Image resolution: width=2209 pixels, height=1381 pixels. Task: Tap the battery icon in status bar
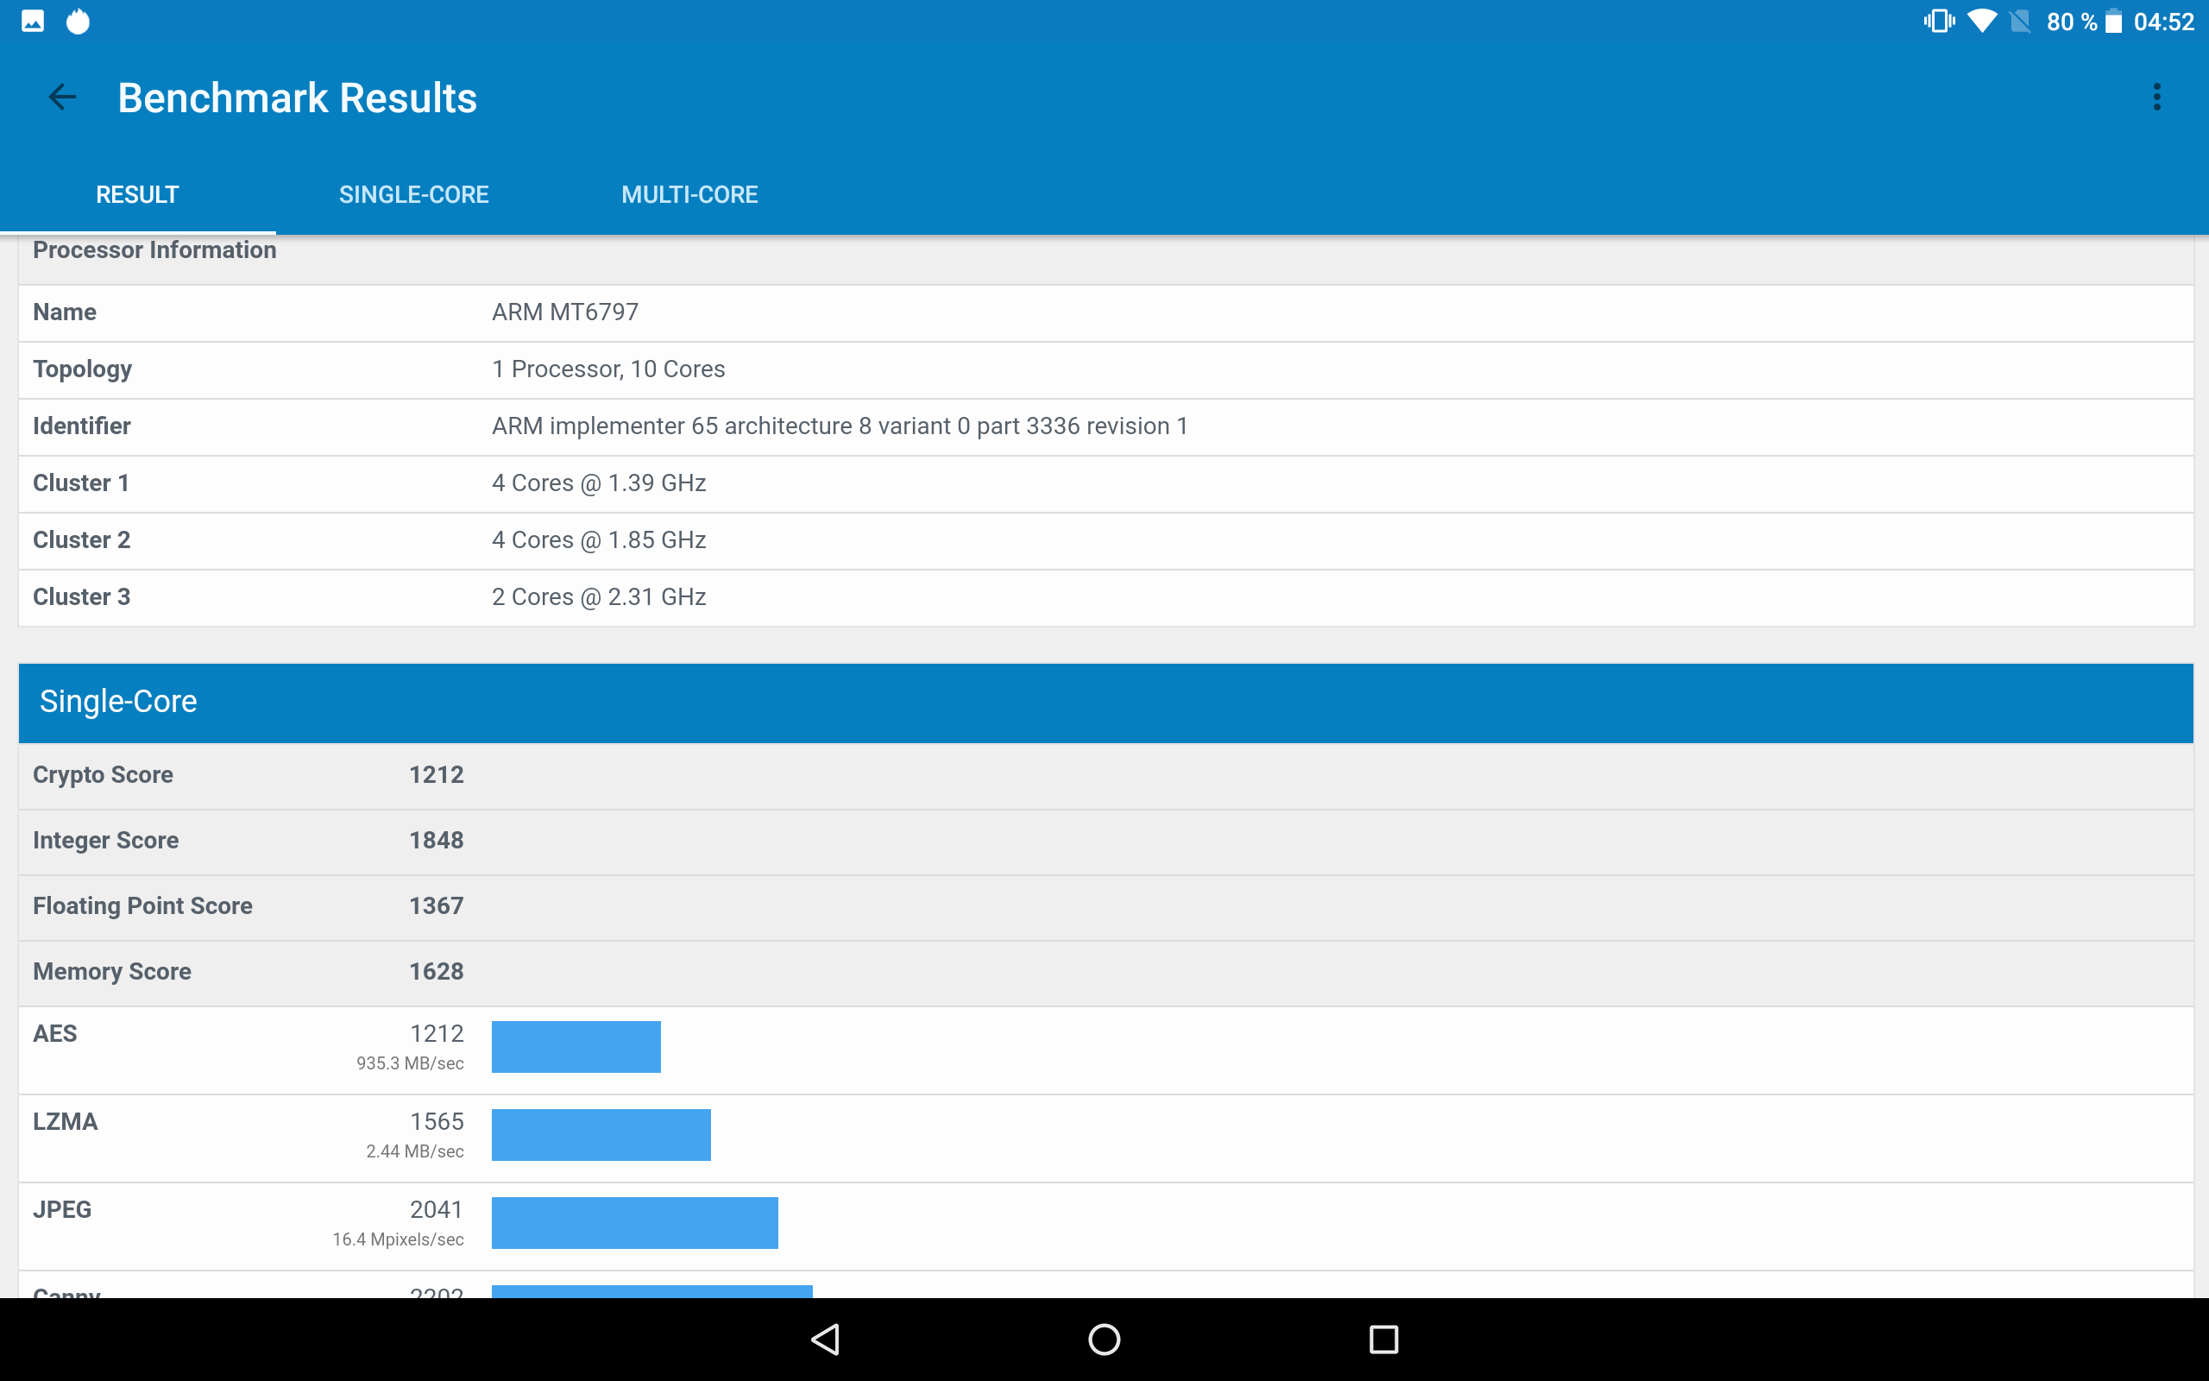pyautogui.click(x=2113, y=21)
